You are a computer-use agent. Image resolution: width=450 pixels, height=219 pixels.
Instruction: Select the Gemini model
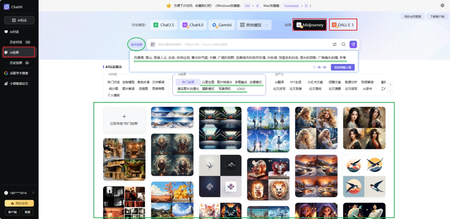click(x=222, y=25)
